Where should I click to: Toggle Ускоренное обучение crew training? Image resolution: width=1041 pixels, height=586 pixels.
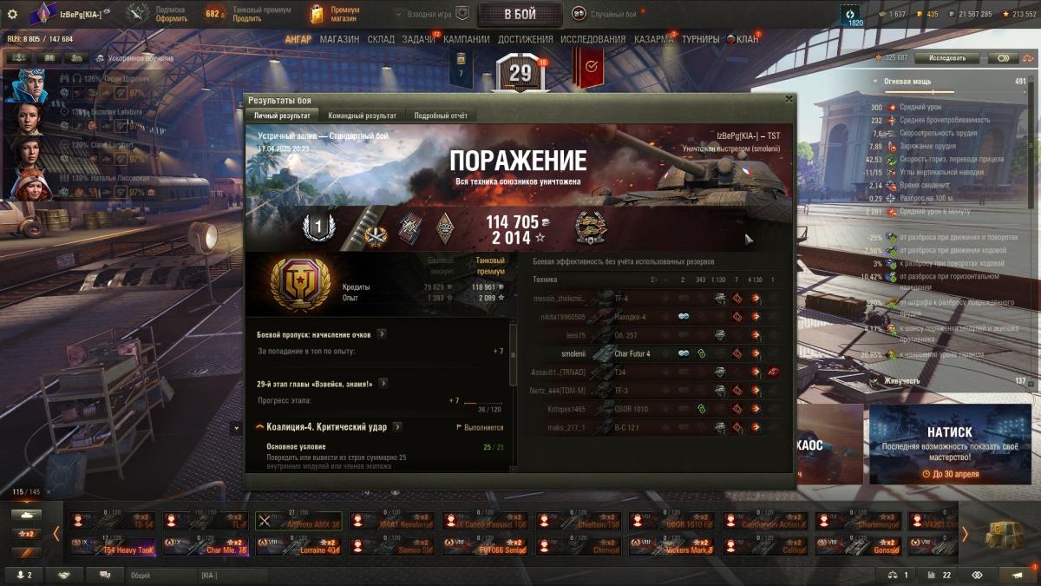coord(134,58)
